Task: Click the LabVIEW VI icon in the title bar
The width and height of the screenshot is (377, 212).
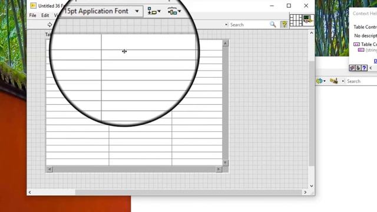Action: (33, 5)
